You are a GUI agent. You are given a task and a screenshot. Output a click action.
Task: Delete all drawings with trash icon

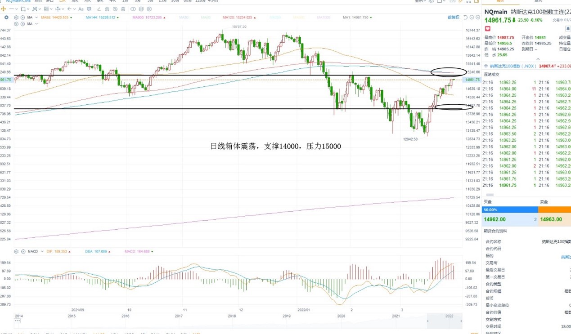pos(123,9)
